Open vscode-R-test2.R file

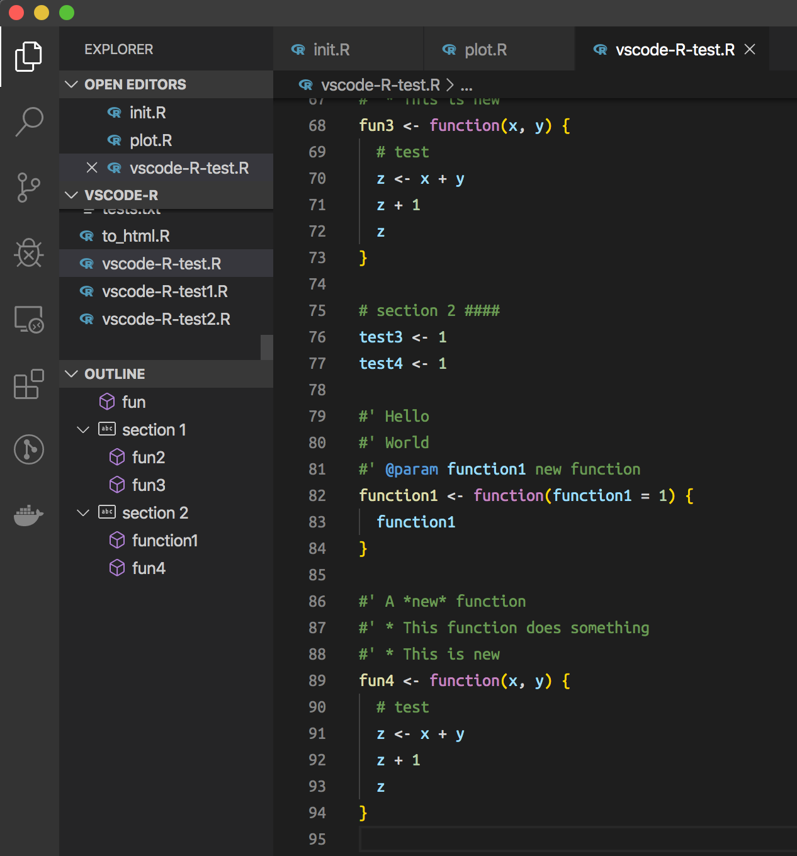[x=166, y=318]
